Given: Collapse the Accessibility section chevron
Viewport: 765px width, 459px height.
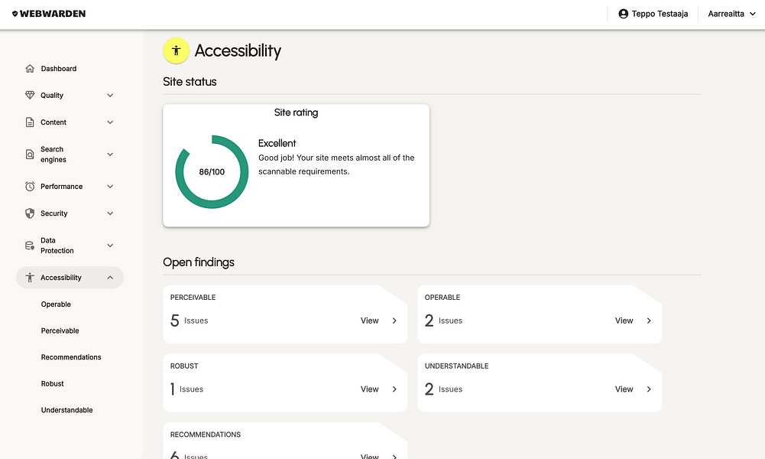Looking at the screenshot, I should [110, 278].
